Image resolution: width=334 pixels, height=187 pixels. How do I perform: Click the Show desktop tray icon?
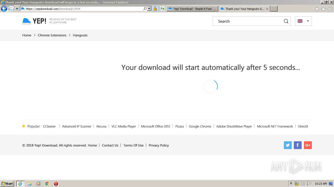[x=331, y=184]
